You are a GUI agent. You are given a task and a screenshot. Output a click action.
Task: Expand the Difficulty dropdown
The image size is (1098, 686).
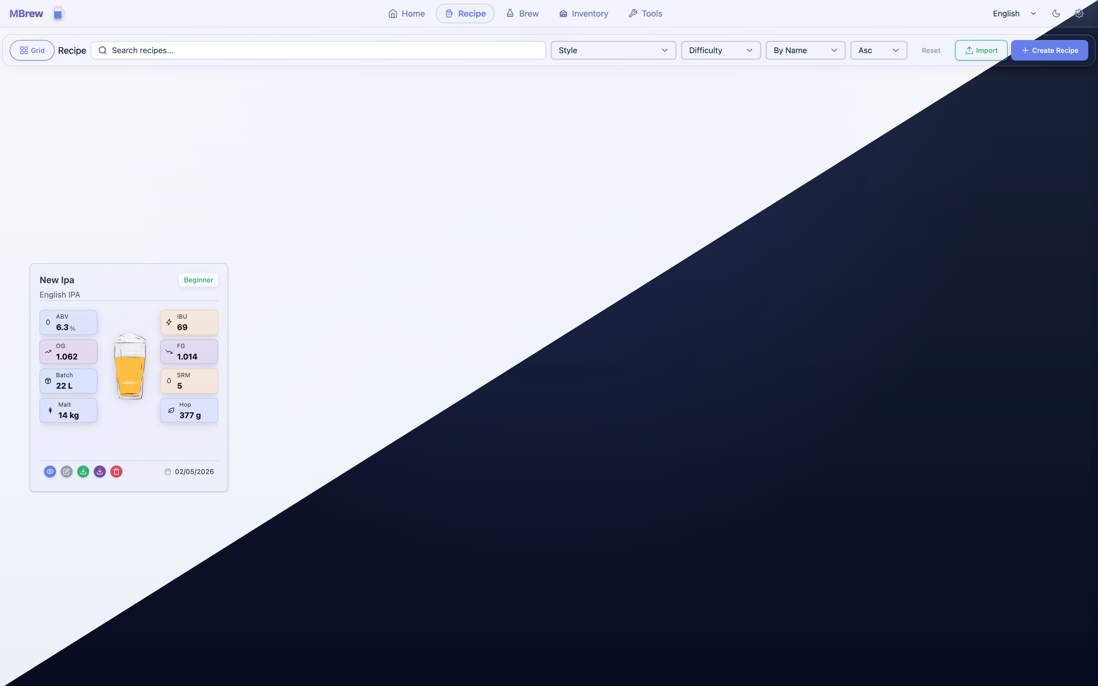pyautogui.click(x=721, y=50)
